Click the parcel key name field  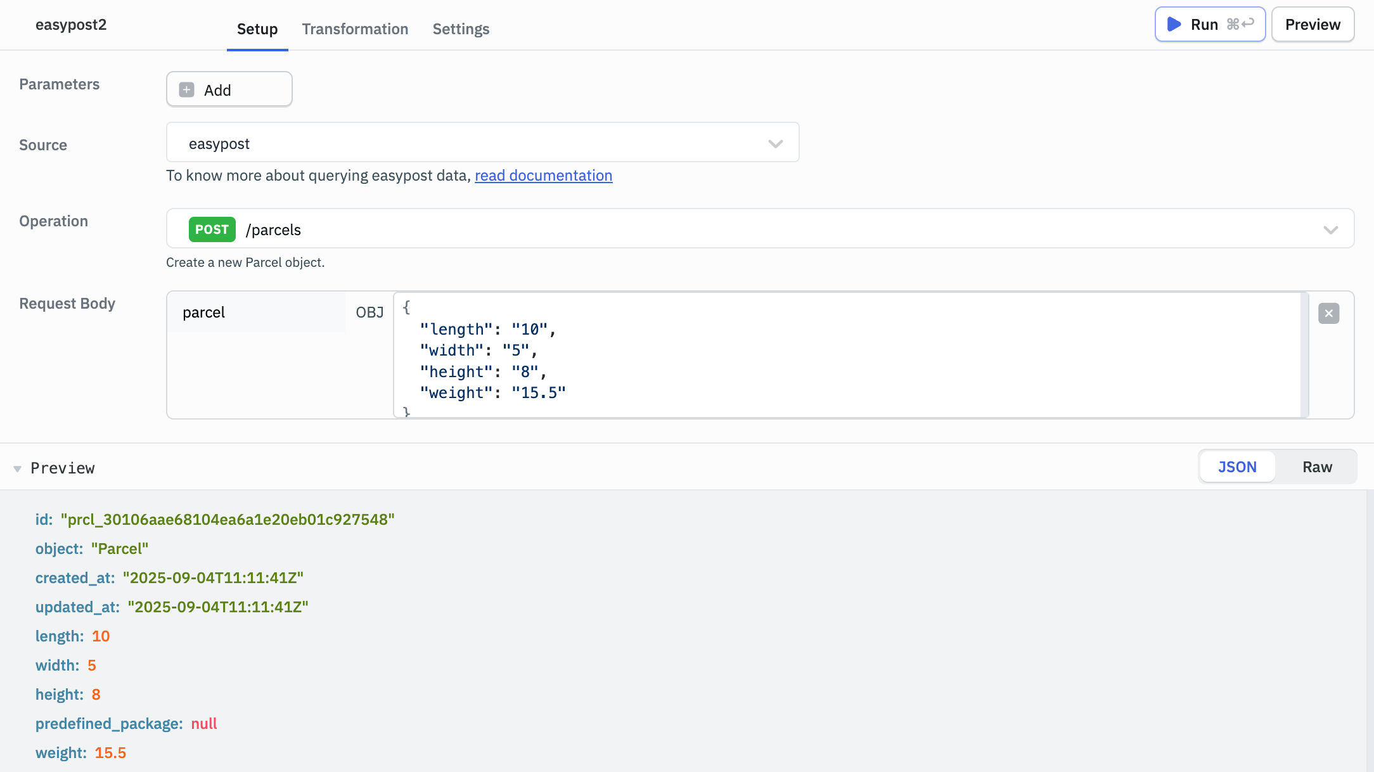click(256, 312)
